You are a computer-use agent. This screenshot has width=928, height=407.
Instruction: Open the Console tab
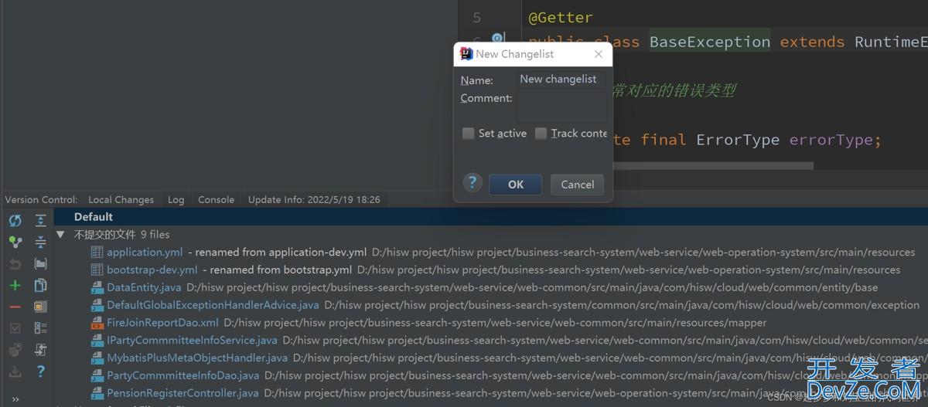coord(216,199)
